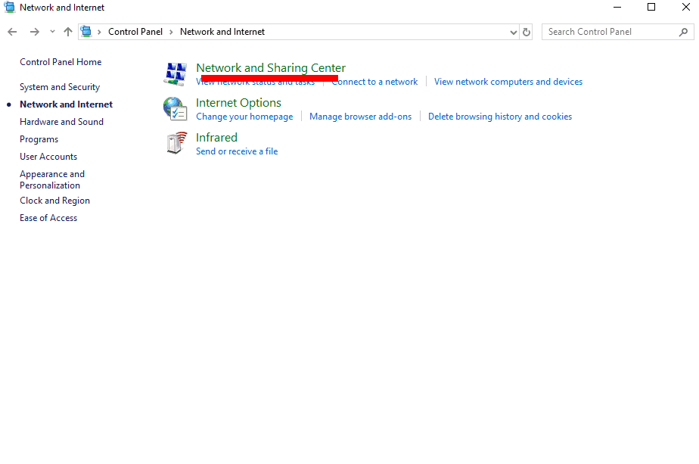The height and width of the screenshot is (464, 699).
Task: Click the Infrared device icon
Action: coord(176,143)
